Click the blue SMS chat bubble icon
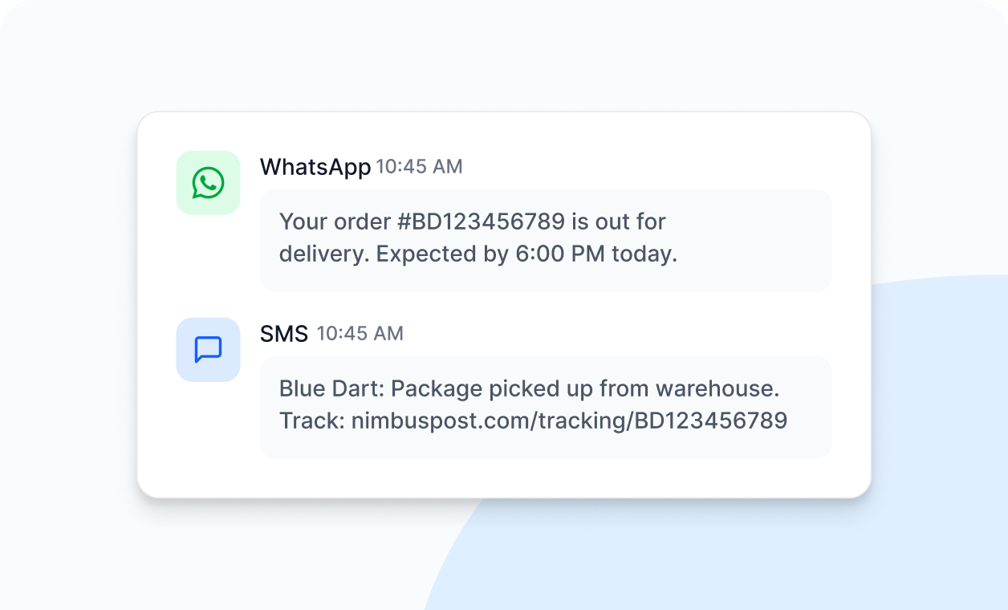The width and height of the screenshot is (1008, 610). click(x=208, y=350)
